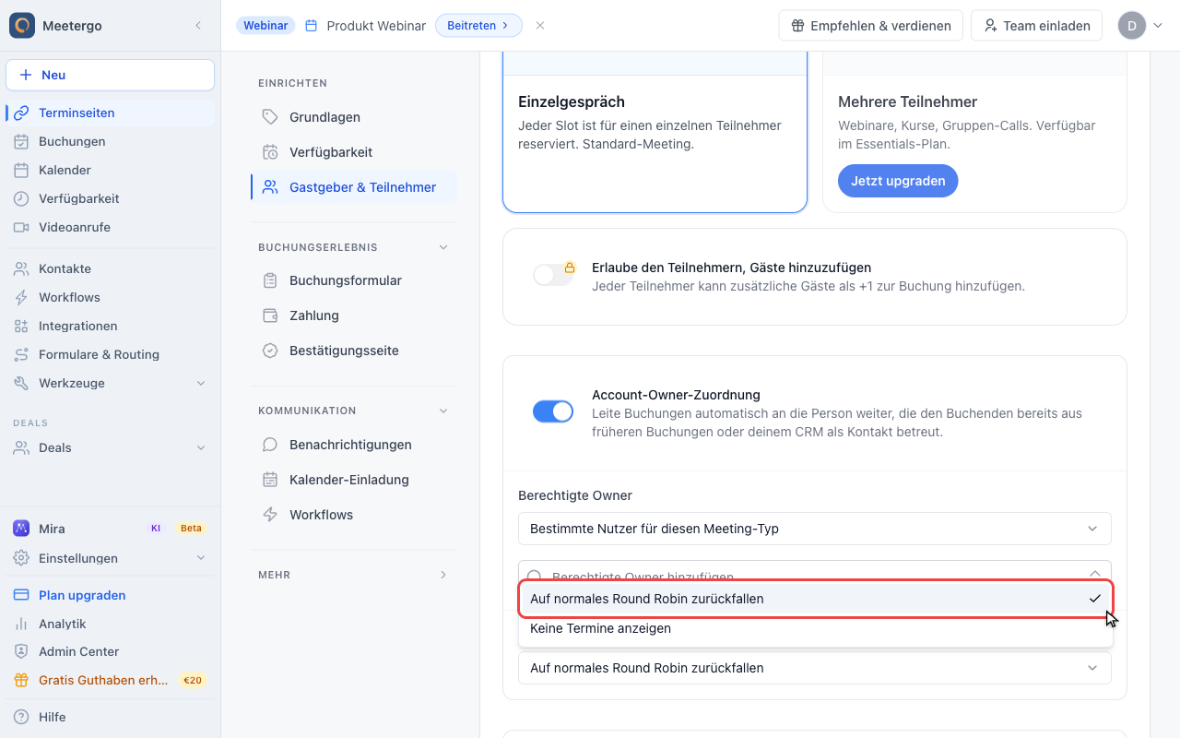Screen dimensions: 1180x738
Task: Open Zahlung wallet icon
Action: 270,315
